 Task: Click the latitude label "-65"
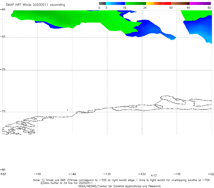3,37
